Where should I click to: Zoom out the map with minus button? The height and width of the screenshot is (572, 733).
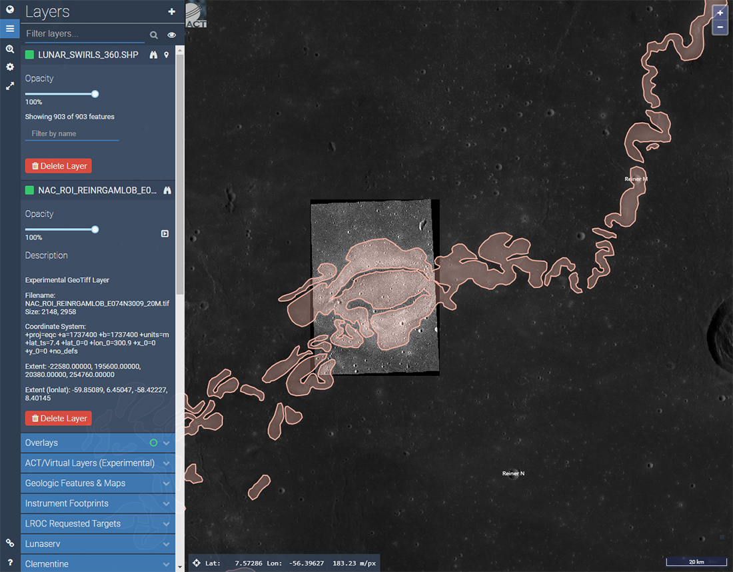click(x=720, y=27)
